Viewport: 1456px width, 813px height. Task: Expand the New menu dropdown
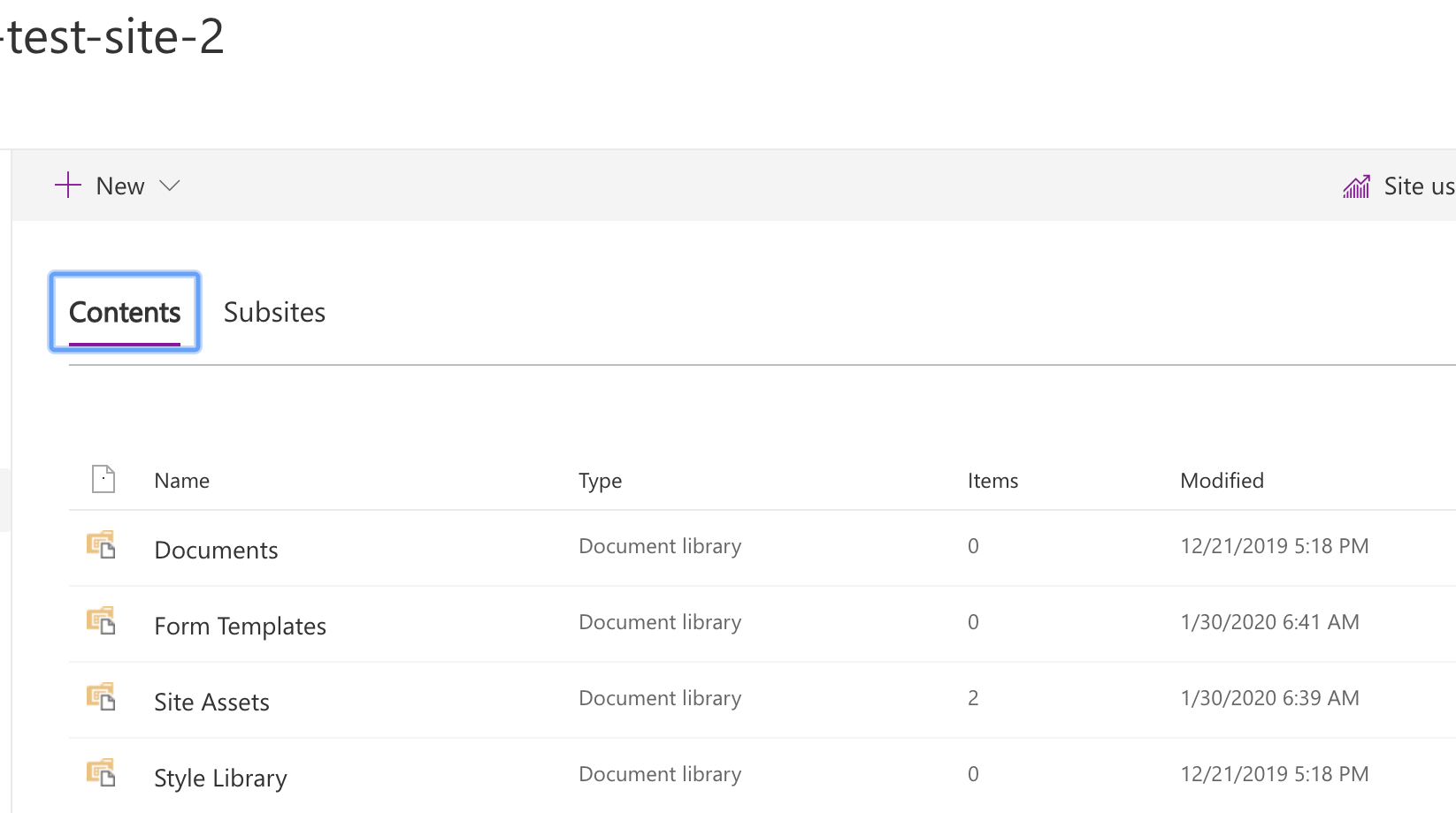[171, 185]
